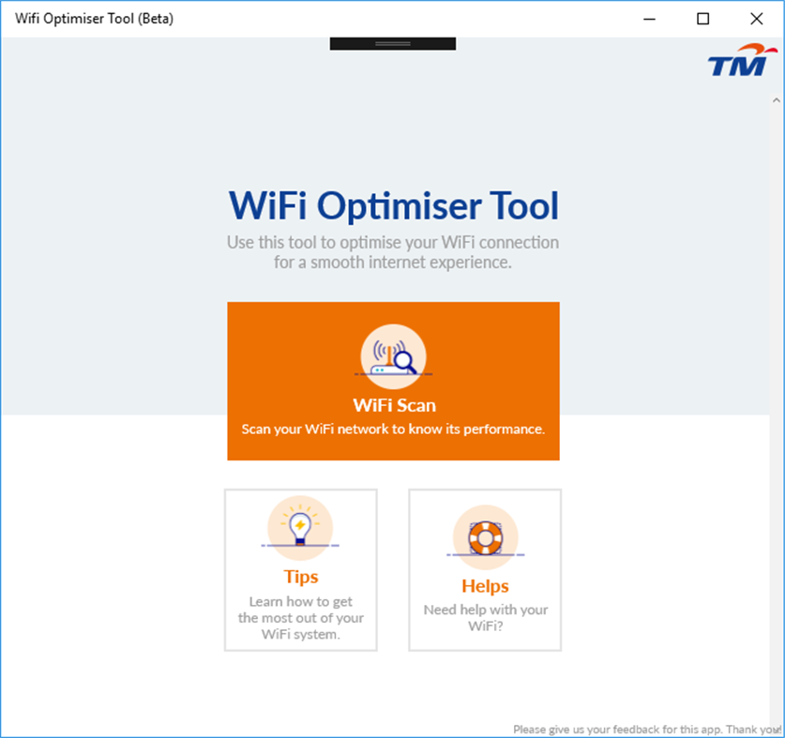Open WiFi Scan to check network performance

393,381
